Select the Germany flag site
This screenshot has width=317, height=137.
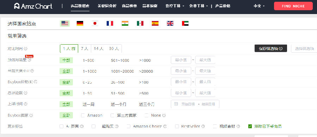[x=80, y=24]
